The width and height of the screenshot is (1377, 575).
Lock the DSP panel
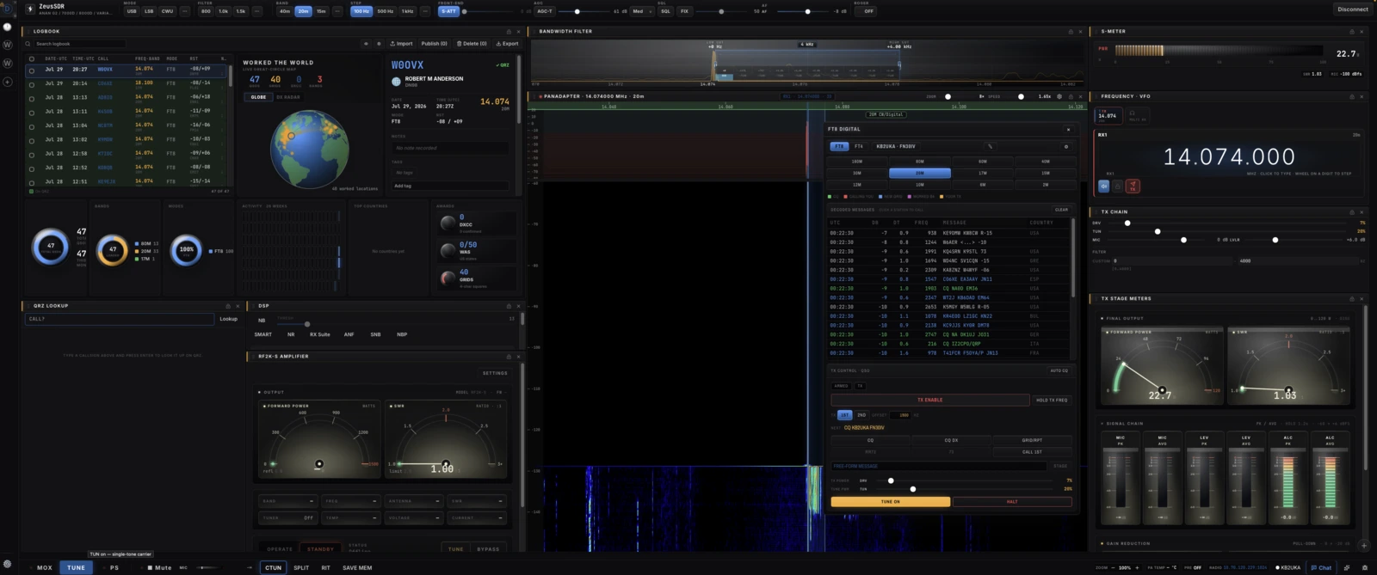[x=508, y=305]
